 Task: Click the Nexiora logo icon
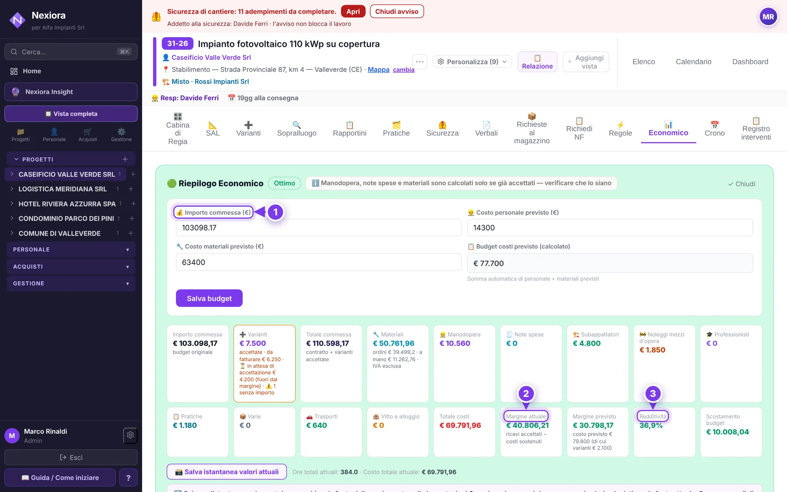pyautogui.click(x=17, y=20)
